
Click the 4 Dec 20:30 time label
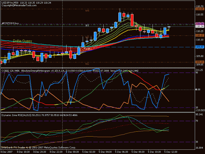[40, 152]
